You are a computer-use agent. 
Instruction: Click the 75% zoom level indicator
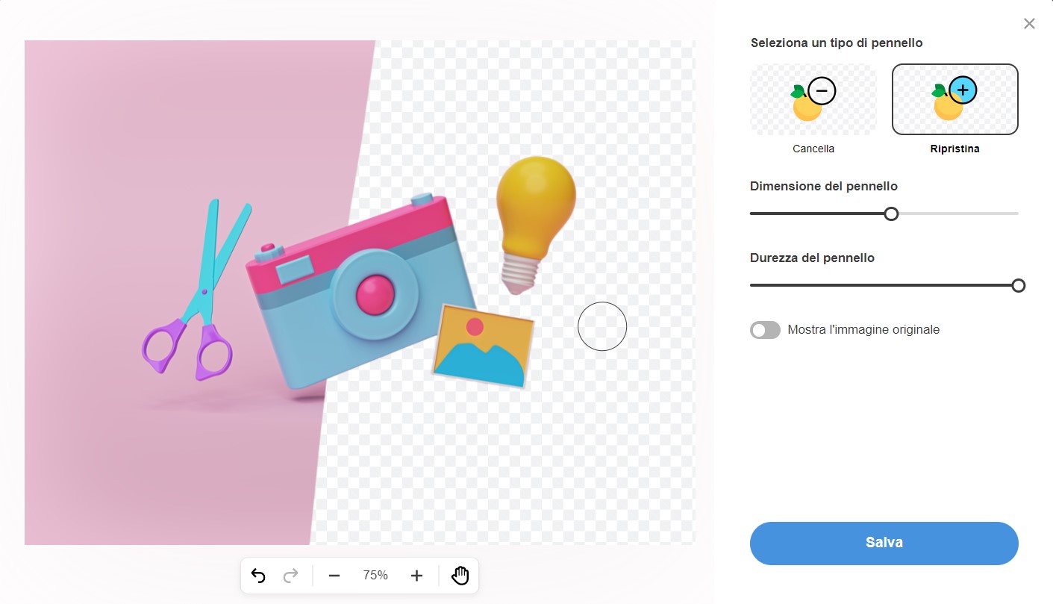click(x=375, y=576)
